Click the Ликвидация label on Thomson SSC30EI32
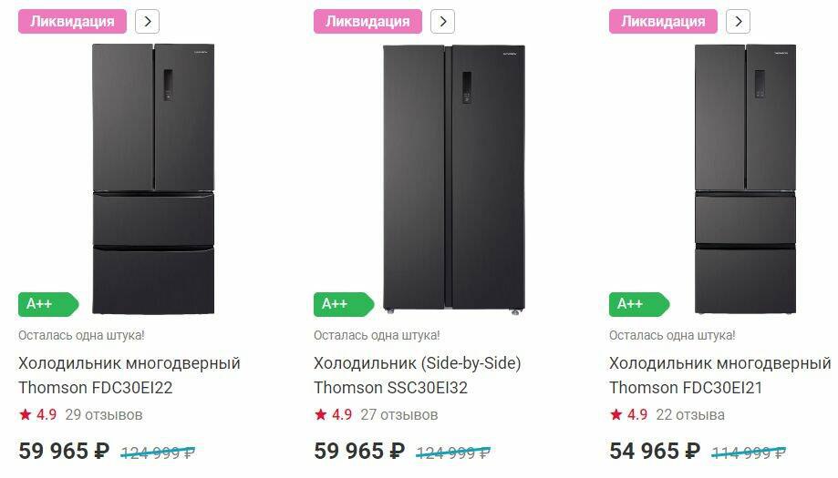The image size is (838, 478). coord(367,22)
